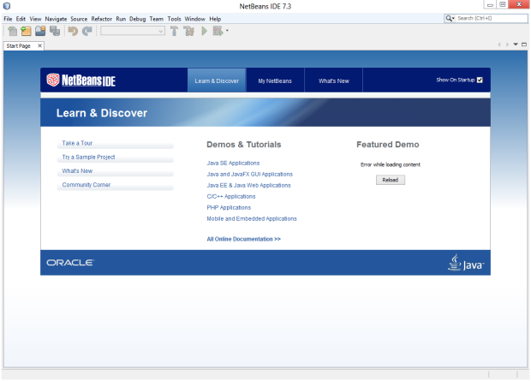Click the Undo toolbar icon
The image size is (531, 381).
coord(73,31)
